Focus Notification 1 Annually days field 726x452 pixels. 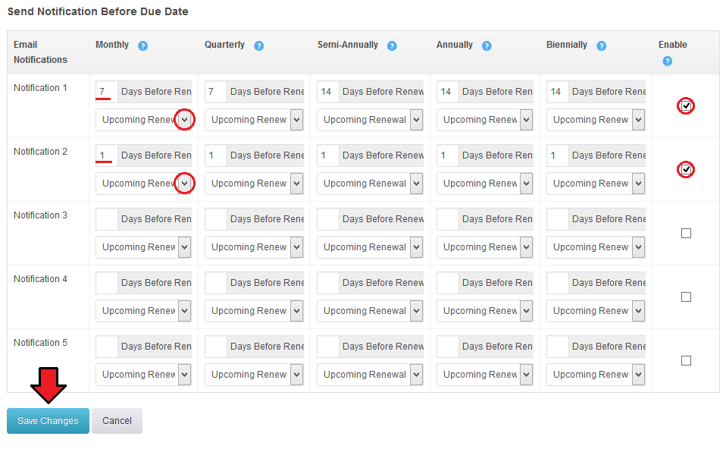pyautogui.click(x=448, y=92)
